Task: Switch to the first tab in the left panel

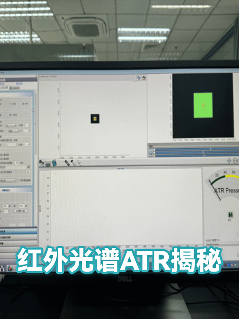Action: click(4, 88)
